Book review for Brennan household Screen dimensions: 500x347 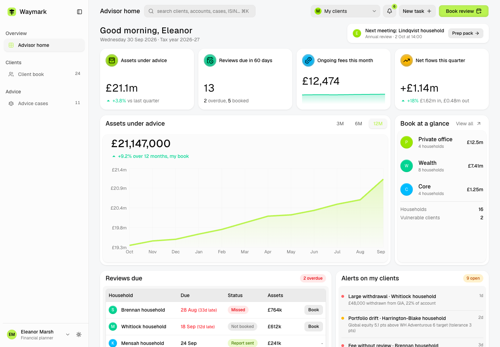pyautogui.click(x=314, y=310)
